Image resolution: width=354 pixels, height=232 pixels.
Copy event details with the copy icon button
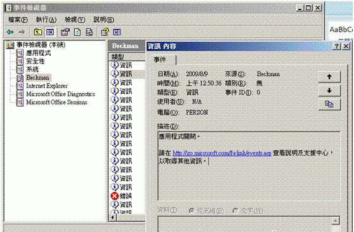click(329, 105)
